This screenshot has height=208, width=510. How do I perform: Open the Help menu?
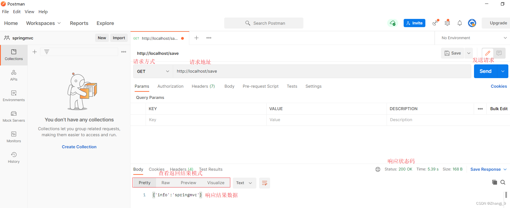[x=43, y=12]
